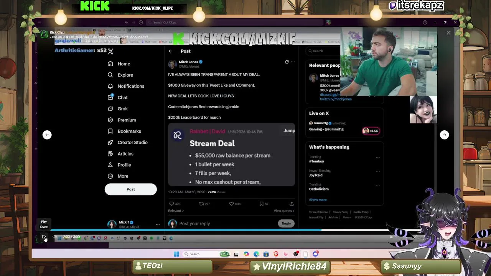
Task: Click the Catholicism trending topic
Action: pos(319,189)
